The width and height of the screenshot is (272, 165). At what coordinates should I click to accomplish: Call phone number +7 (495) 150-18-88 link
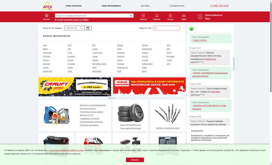click(x=219, y=6)
